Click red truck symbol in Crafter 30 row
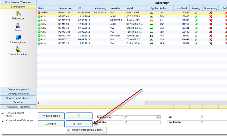The image size is (227, 137). [151, 44]
